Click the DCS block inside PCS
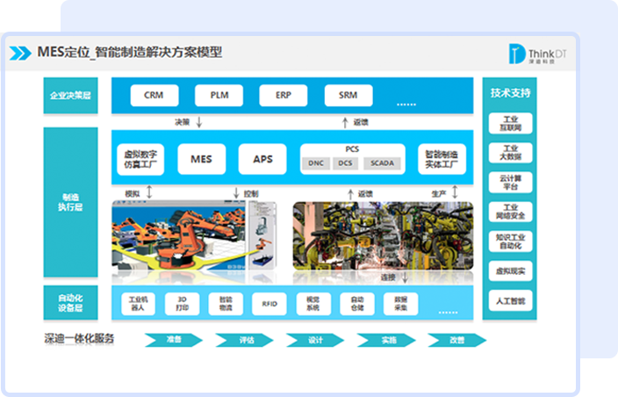The image size is (618, 397). [345, 163]
